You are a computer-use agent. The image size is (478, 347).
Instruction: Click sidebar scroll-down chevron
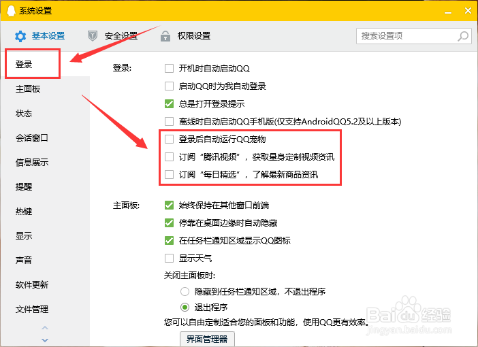45,340
